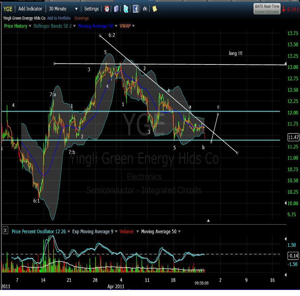Open the yellow notes icon

pyautogui.click(x=155, y=9)
